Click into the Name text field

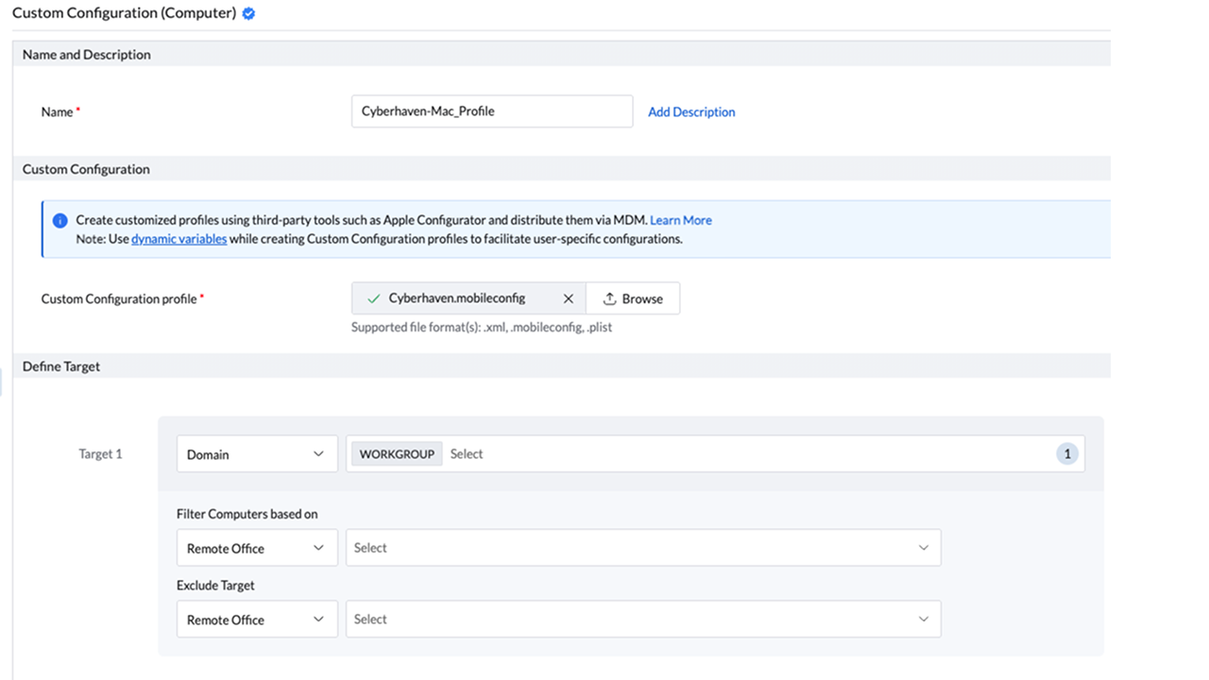coord(491,111)
